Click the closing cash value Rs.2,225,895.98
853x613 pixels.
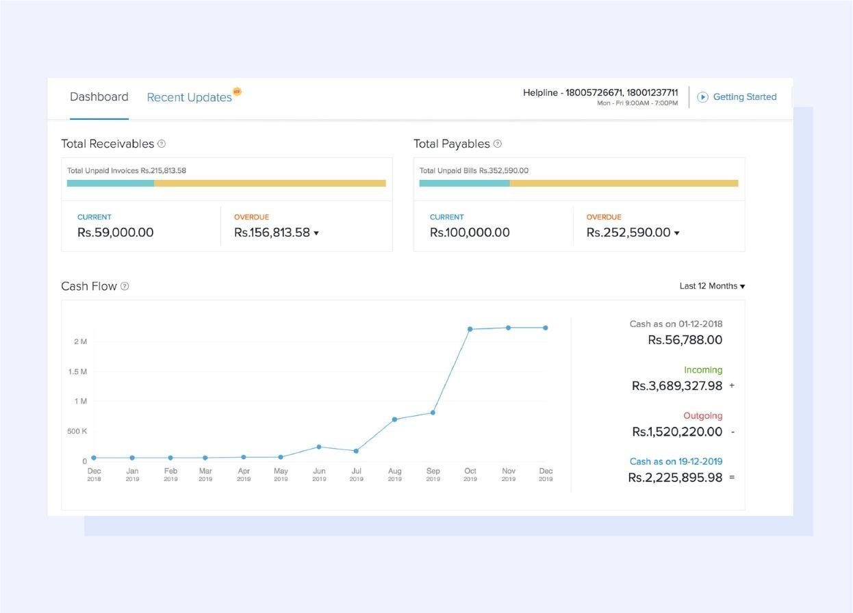point(675,478)
